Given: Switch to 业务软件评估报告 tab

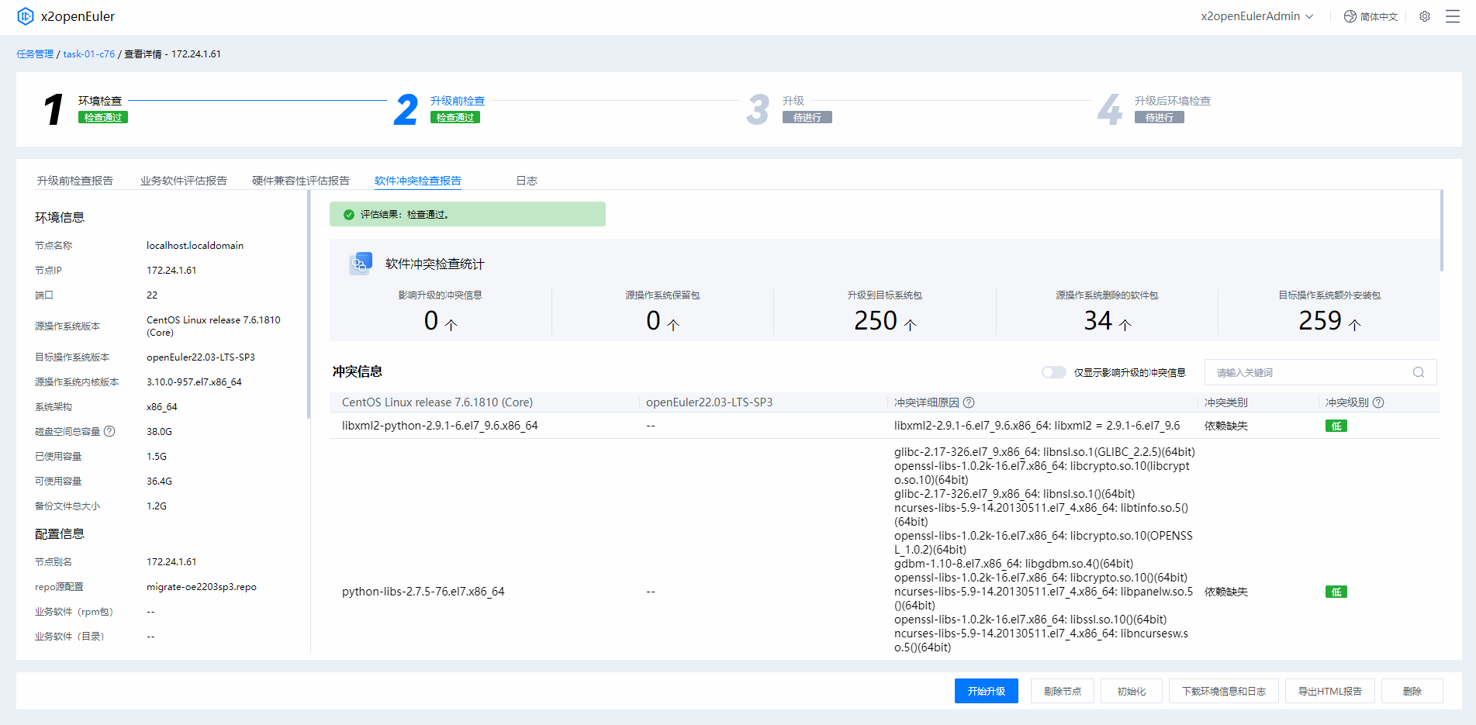Looking at the screenshot, I should click(184, 181).
